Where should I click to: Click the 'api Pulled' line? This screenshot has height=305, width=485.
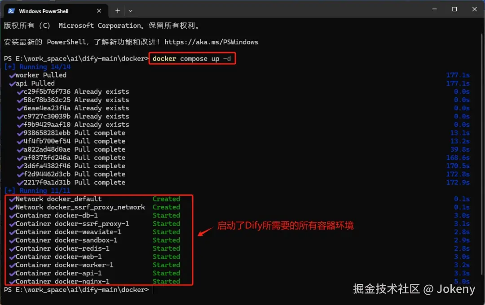[32, 83]
